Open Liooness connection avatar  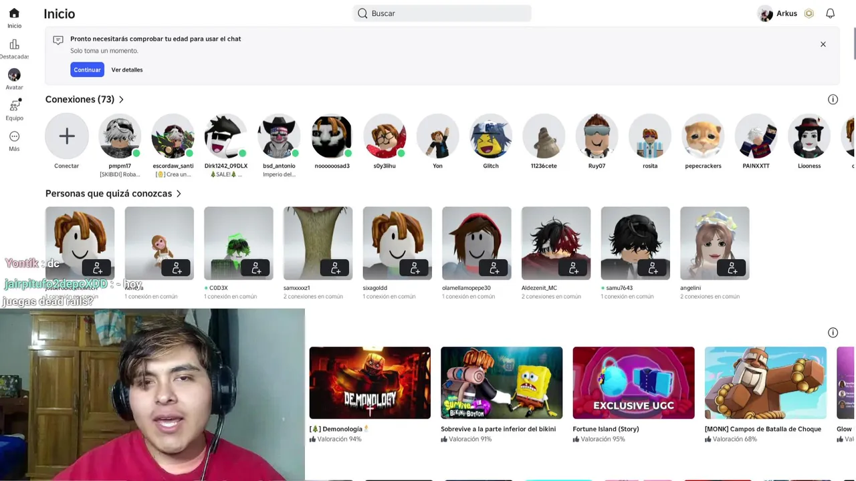(x=809, y=136)
